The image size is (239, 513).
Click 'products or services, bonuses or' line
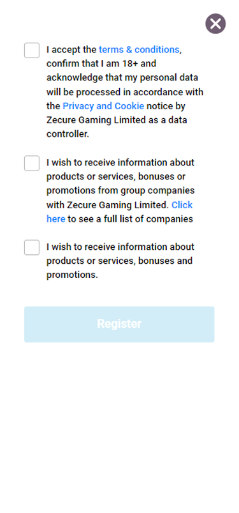(x=116, y=176)
